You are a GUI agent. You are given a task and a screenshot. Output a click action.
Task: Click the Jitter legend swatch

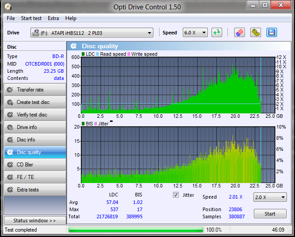click(x=96, y=124)
